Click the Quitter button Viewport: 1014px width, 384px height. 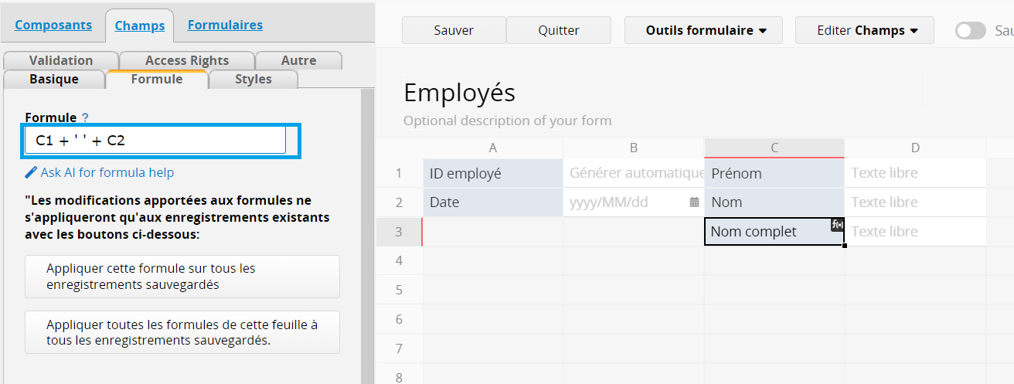558,31
